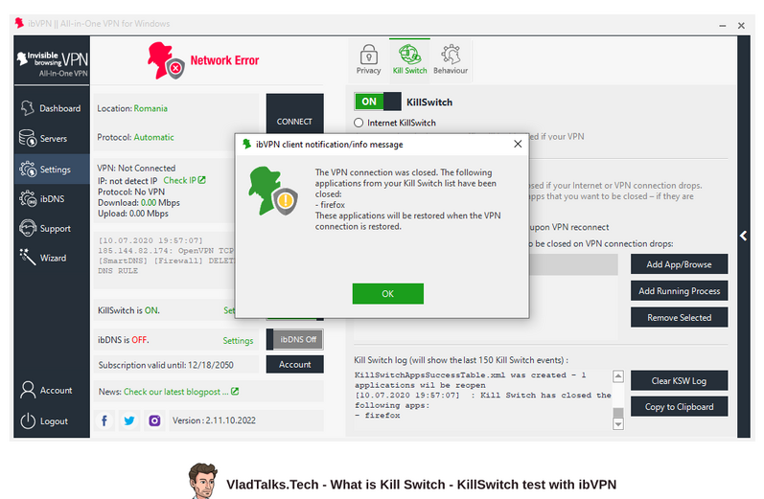
Task: Click Add App/Browse button
Action: 680,264
